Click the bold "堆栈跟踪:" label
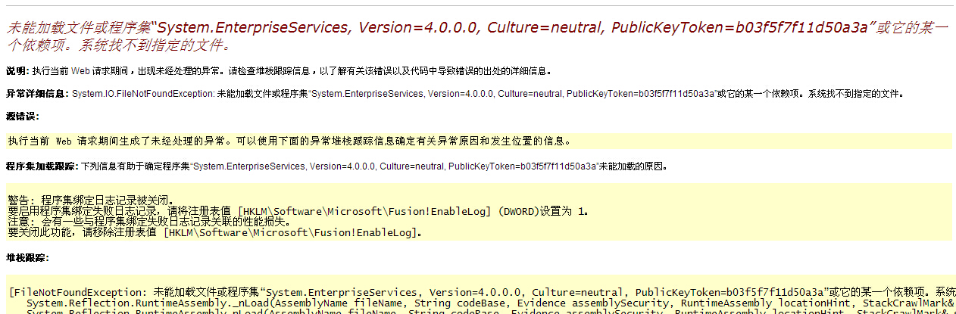This screenshot has width=956, height=314. pos(27,258)
